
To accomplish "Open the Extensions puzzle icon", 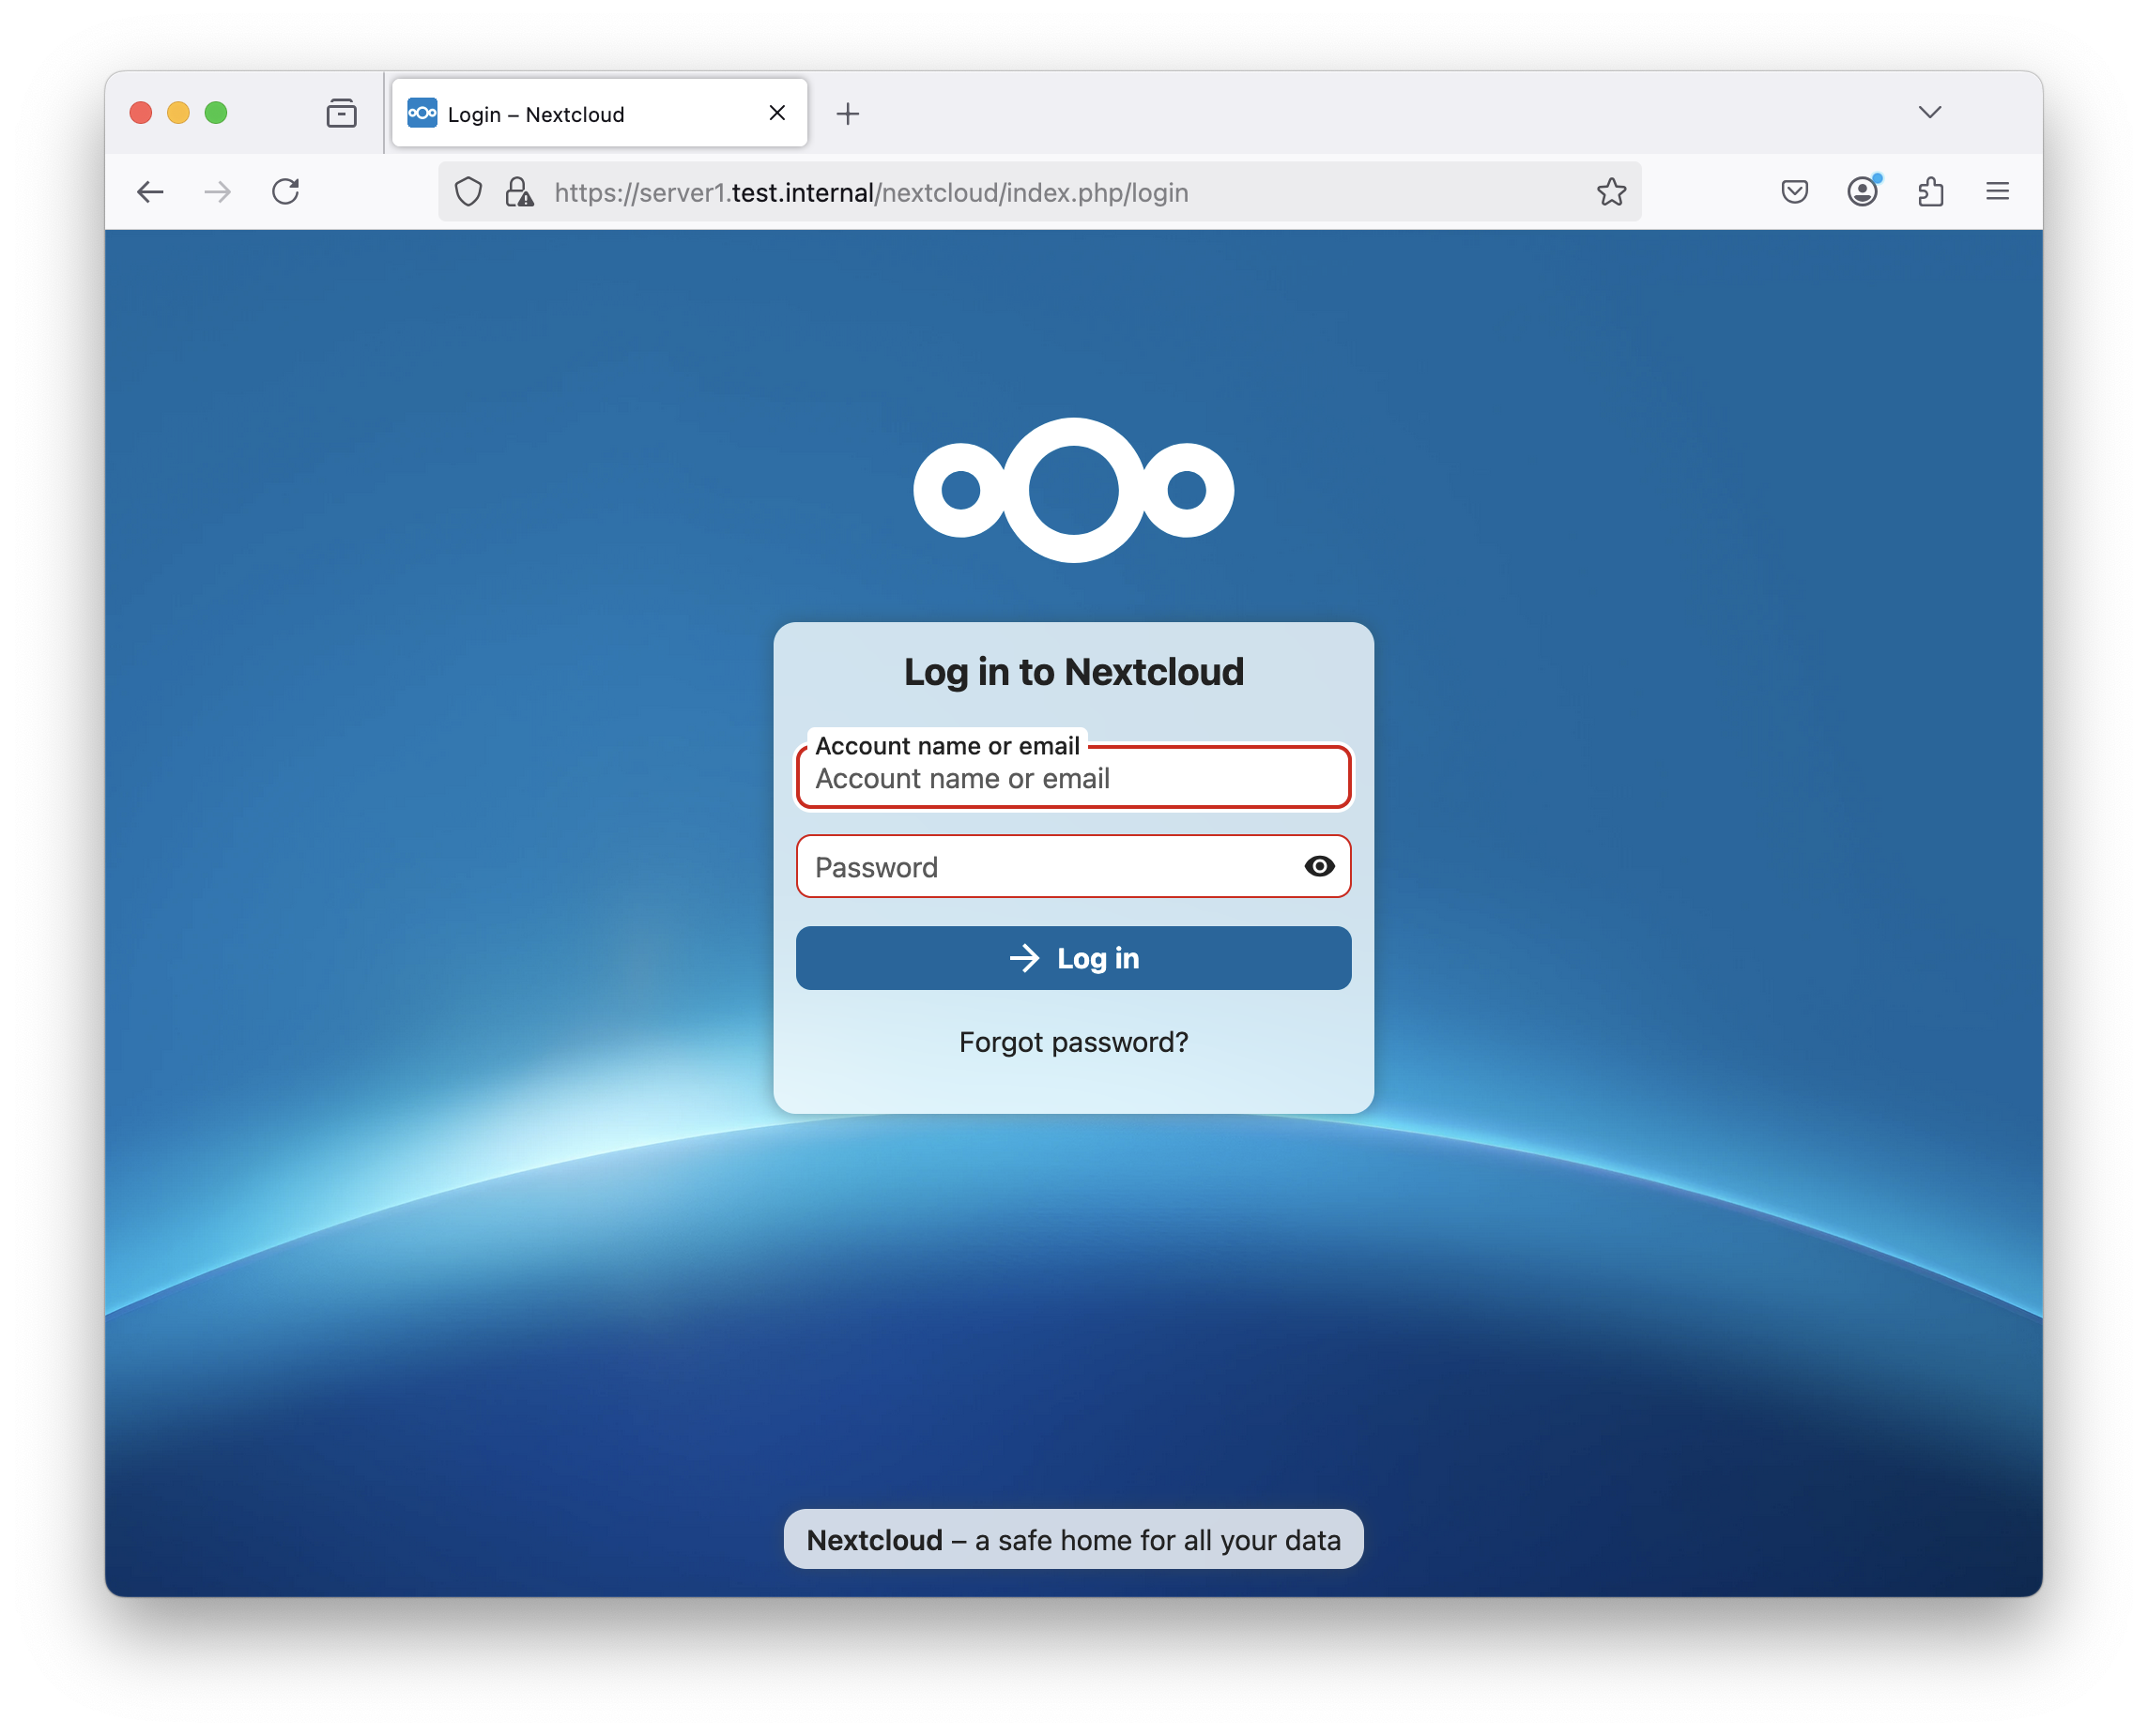I will pos(1931,192).
